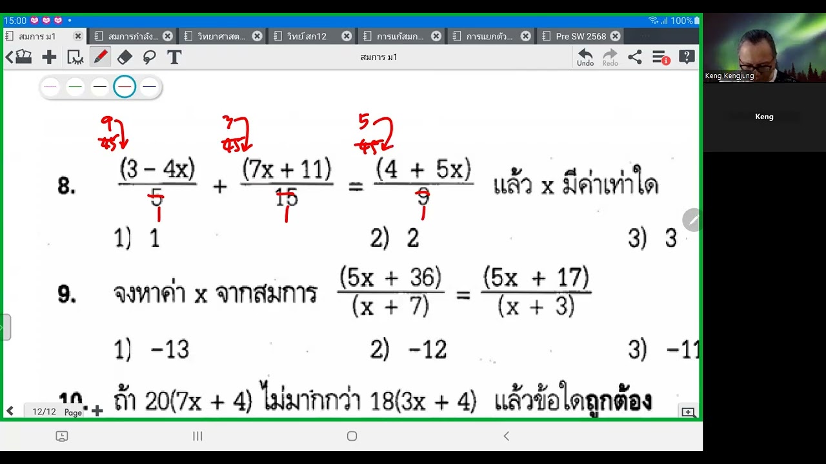Viewport: 826px width, 464px height.
Task: Tap the Android recent apps button
Action: (x=197, y=436)
